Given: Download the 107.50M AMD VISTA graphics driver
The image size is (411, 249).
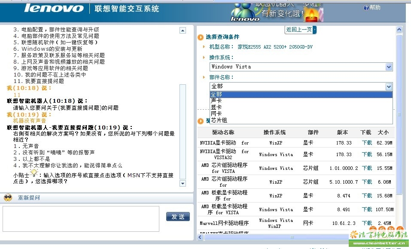Looking at the screenshot, I should [367, 209].
